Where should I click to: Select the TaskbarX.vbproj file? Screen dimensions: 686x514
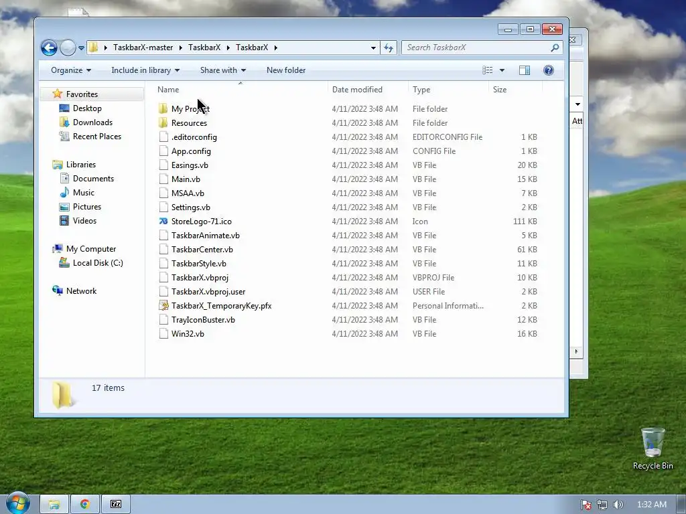pyautogui.click(x=200, y=278)
